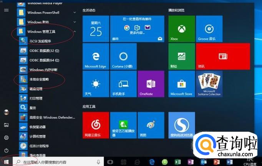262x166 pixels.
Task: Open the green browser taskbar icon
Action: click(x=165, y=162)
